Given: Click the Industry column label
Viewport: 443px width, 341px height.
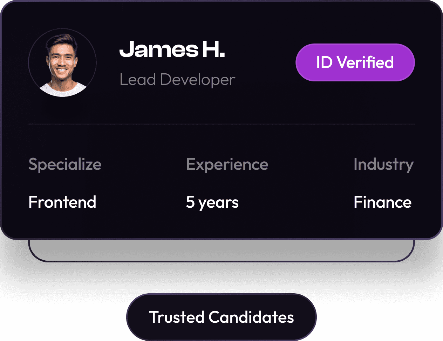Looking at the screenshot, I should [x=383, y=164].
